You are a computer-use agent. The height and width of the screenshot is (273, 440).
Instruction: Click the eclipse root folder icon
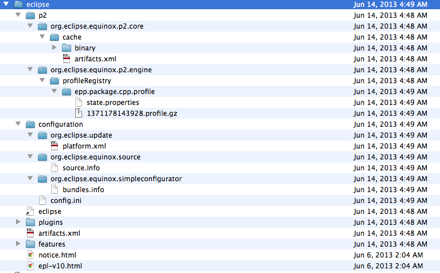18,4
